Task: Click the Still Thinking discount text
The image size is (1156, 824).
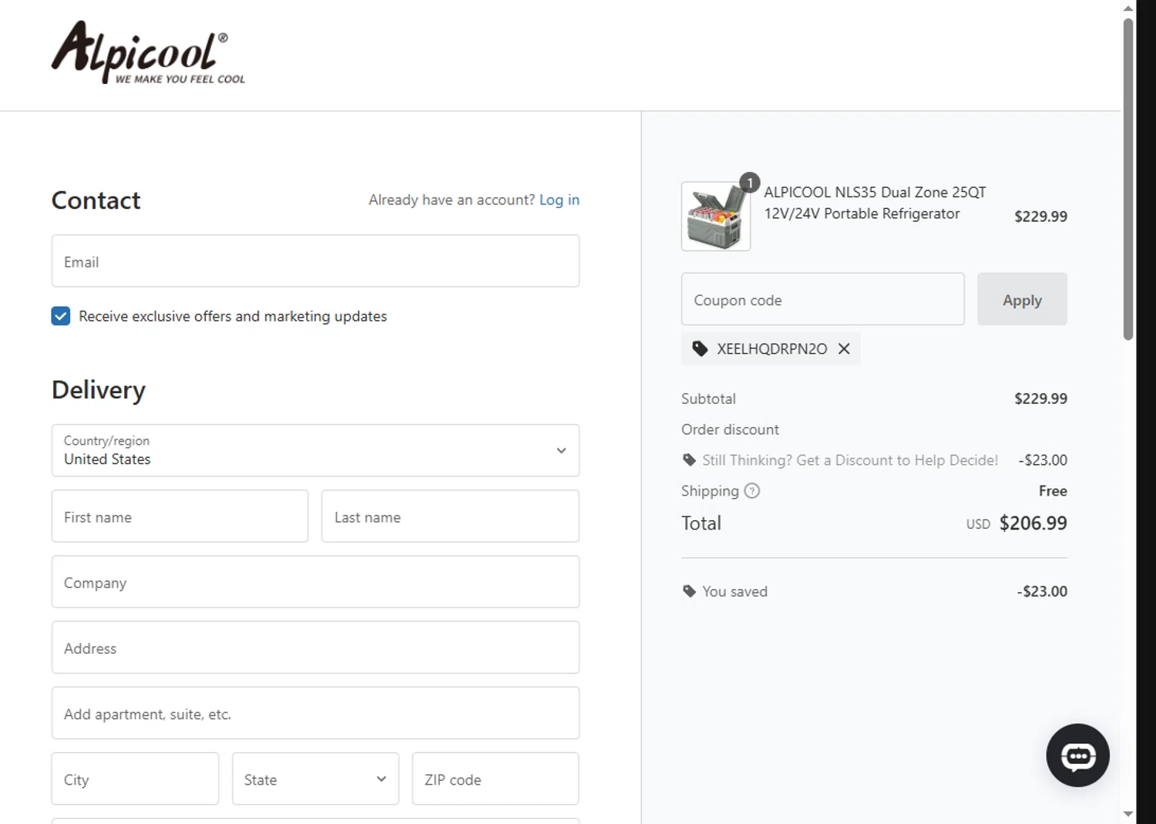Action: tap(850, 460)
